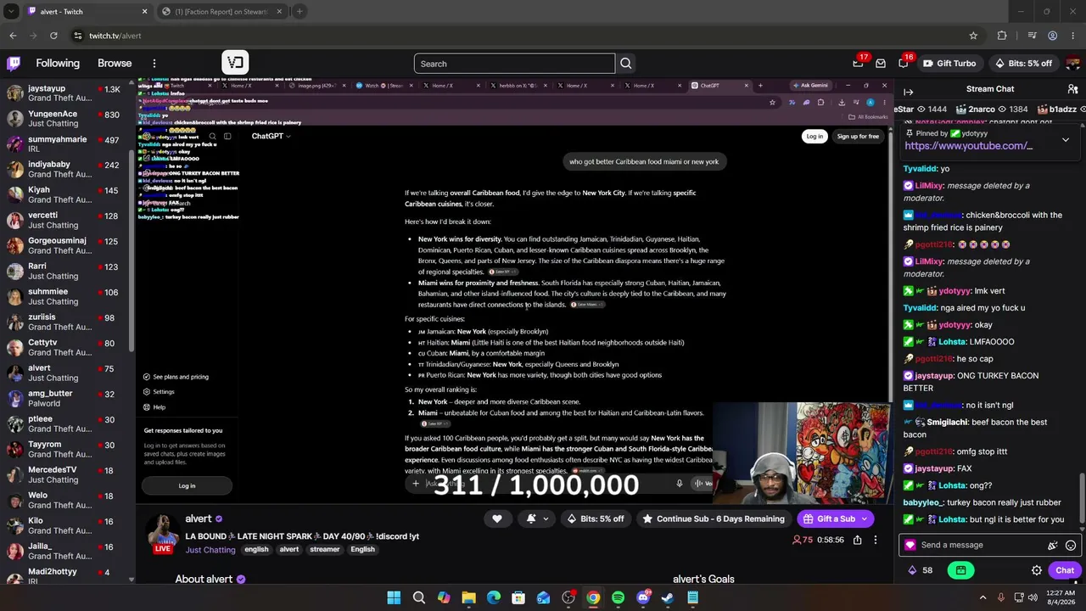This screenshot has height=611, width=1086.
Task: Open the Prime loot crown icon
Action: [x=858, y=64]
